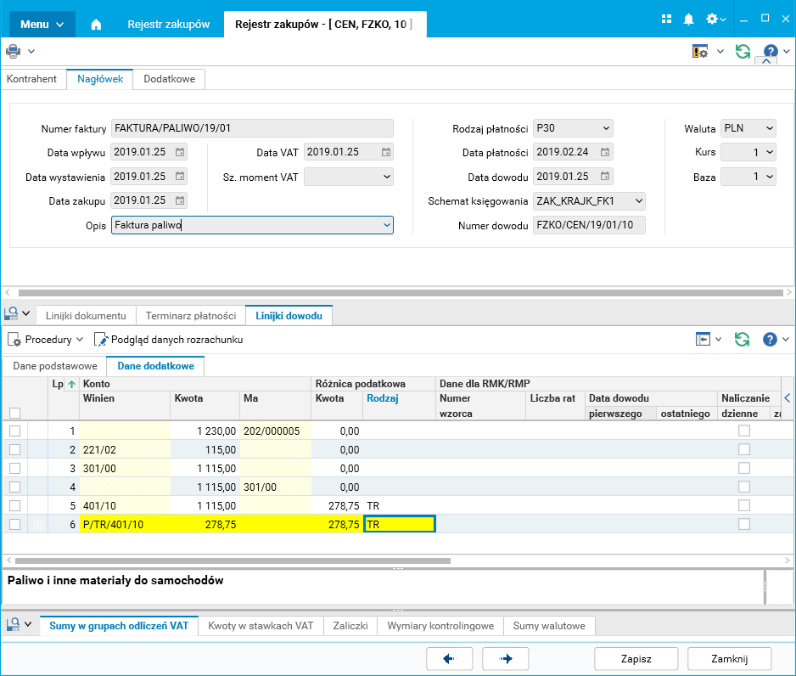796x676 pixels.
Task: Click Podgląd danych rozrachunku icon
Action: [102, 340]
